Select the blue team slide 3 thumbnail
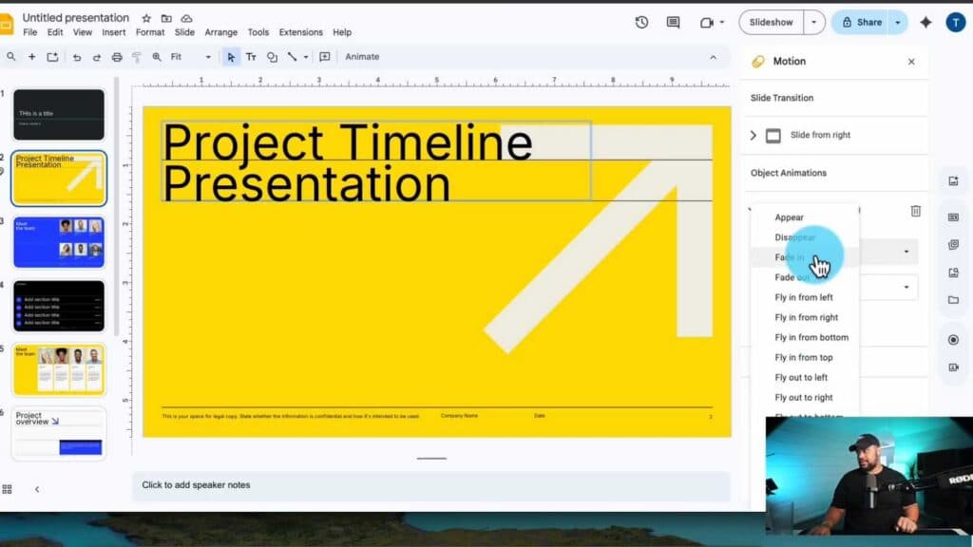The height and width of the screenshot is (547, 973). pos(59,242)
